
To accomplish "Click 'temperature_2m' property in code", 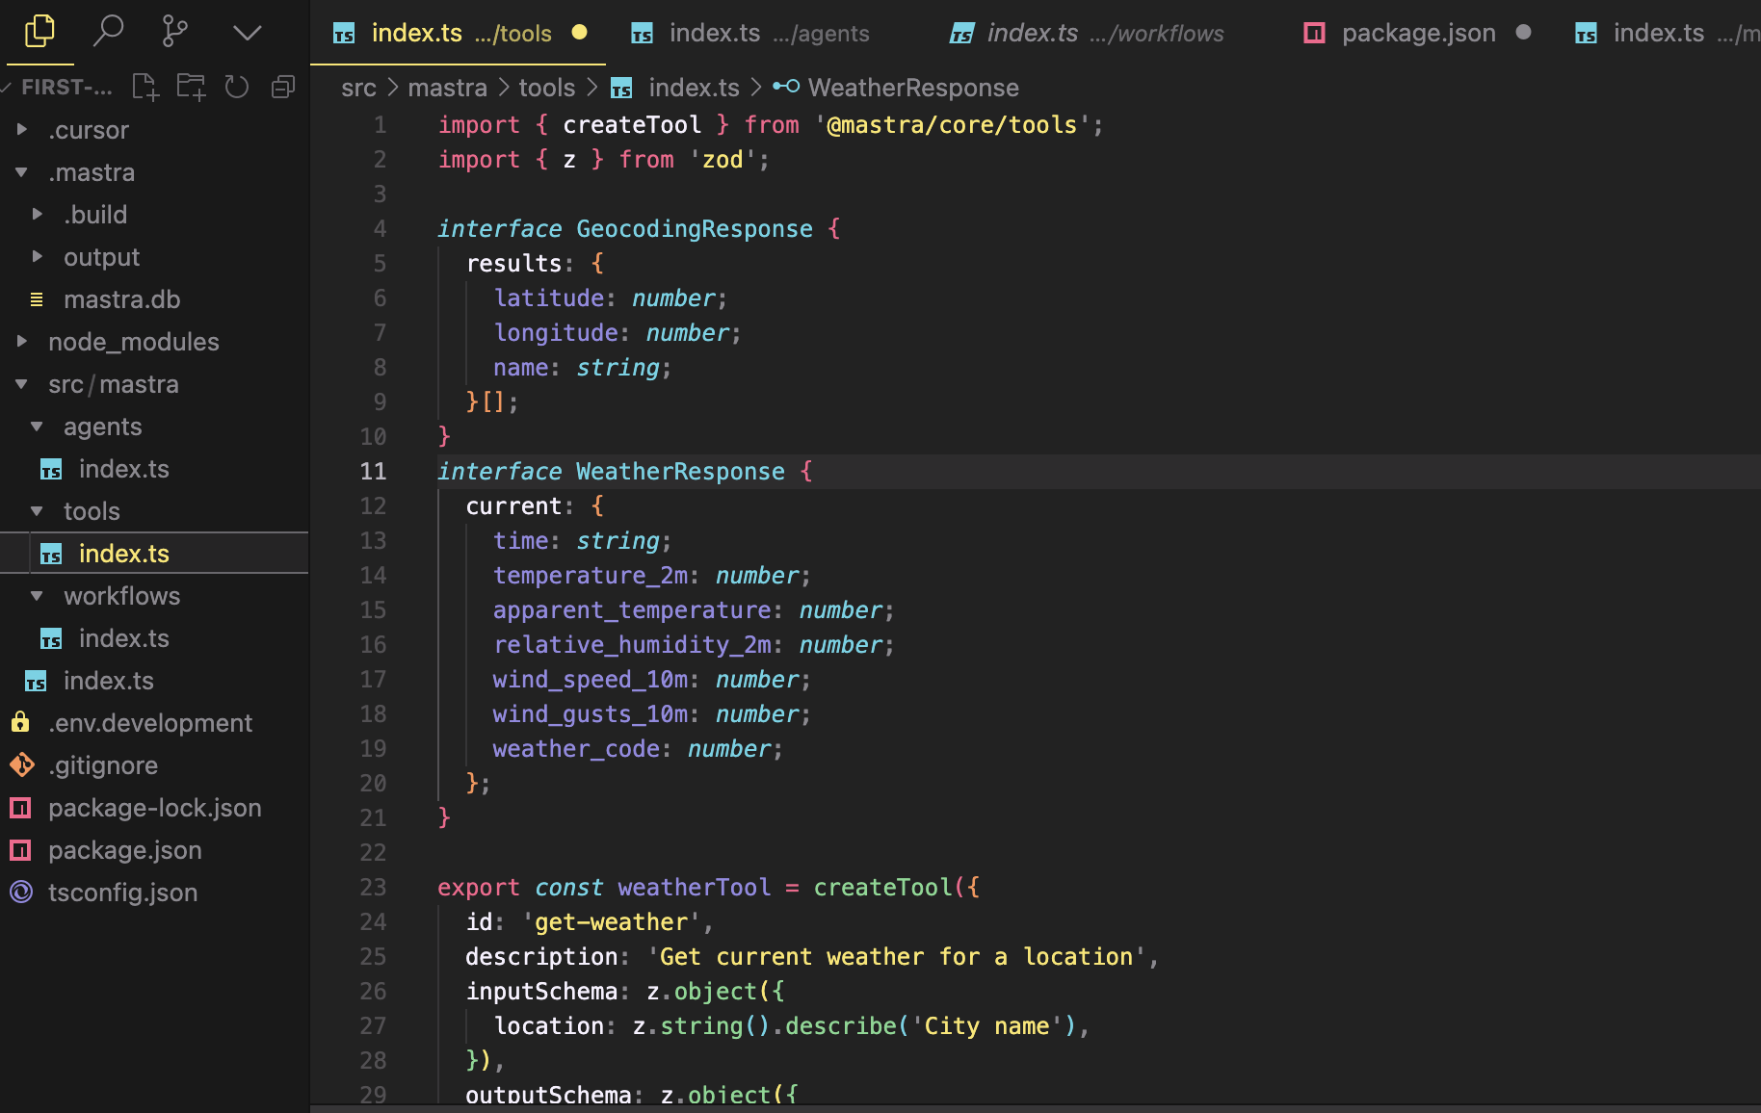I will [591, 576].
